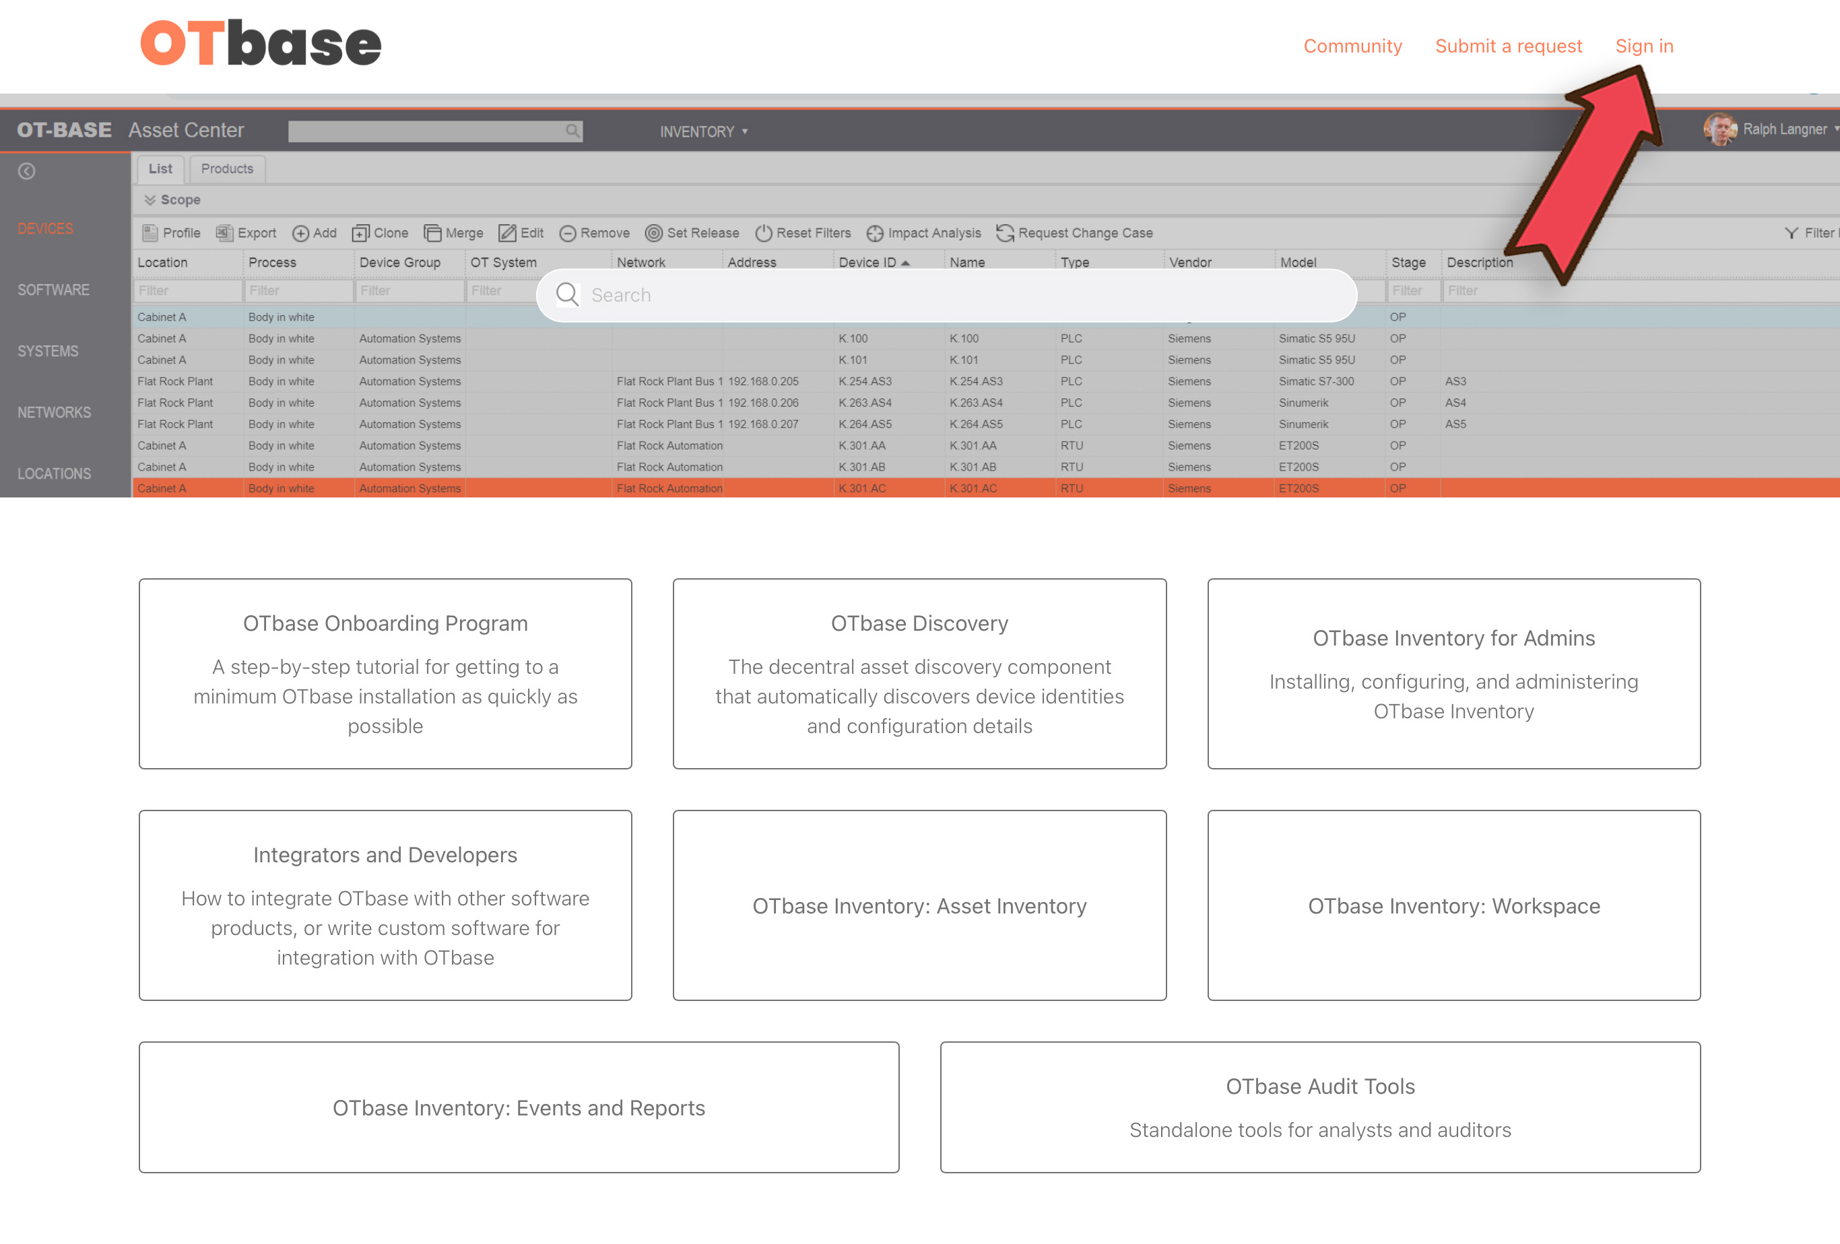Click the Export toolbar icon
This screenshot has width=1840, height=1244.
coord(225,233)
